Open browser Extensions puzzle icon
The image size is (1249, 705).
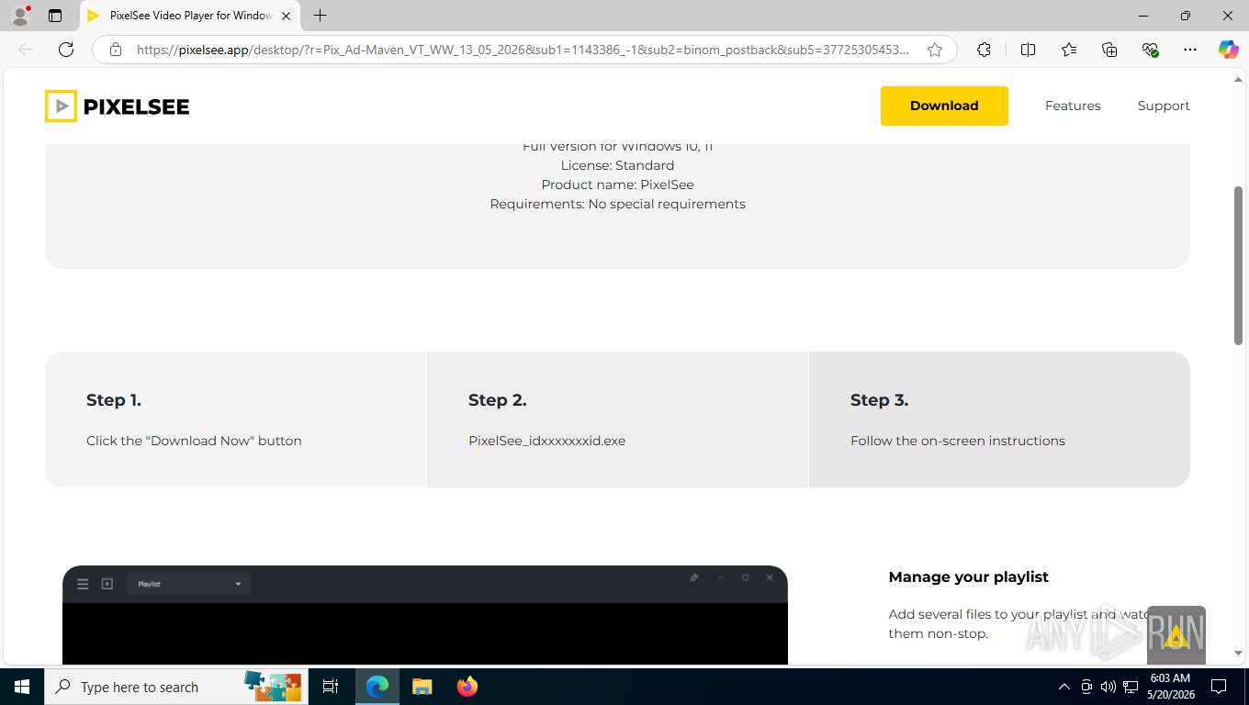click(984, 50)
